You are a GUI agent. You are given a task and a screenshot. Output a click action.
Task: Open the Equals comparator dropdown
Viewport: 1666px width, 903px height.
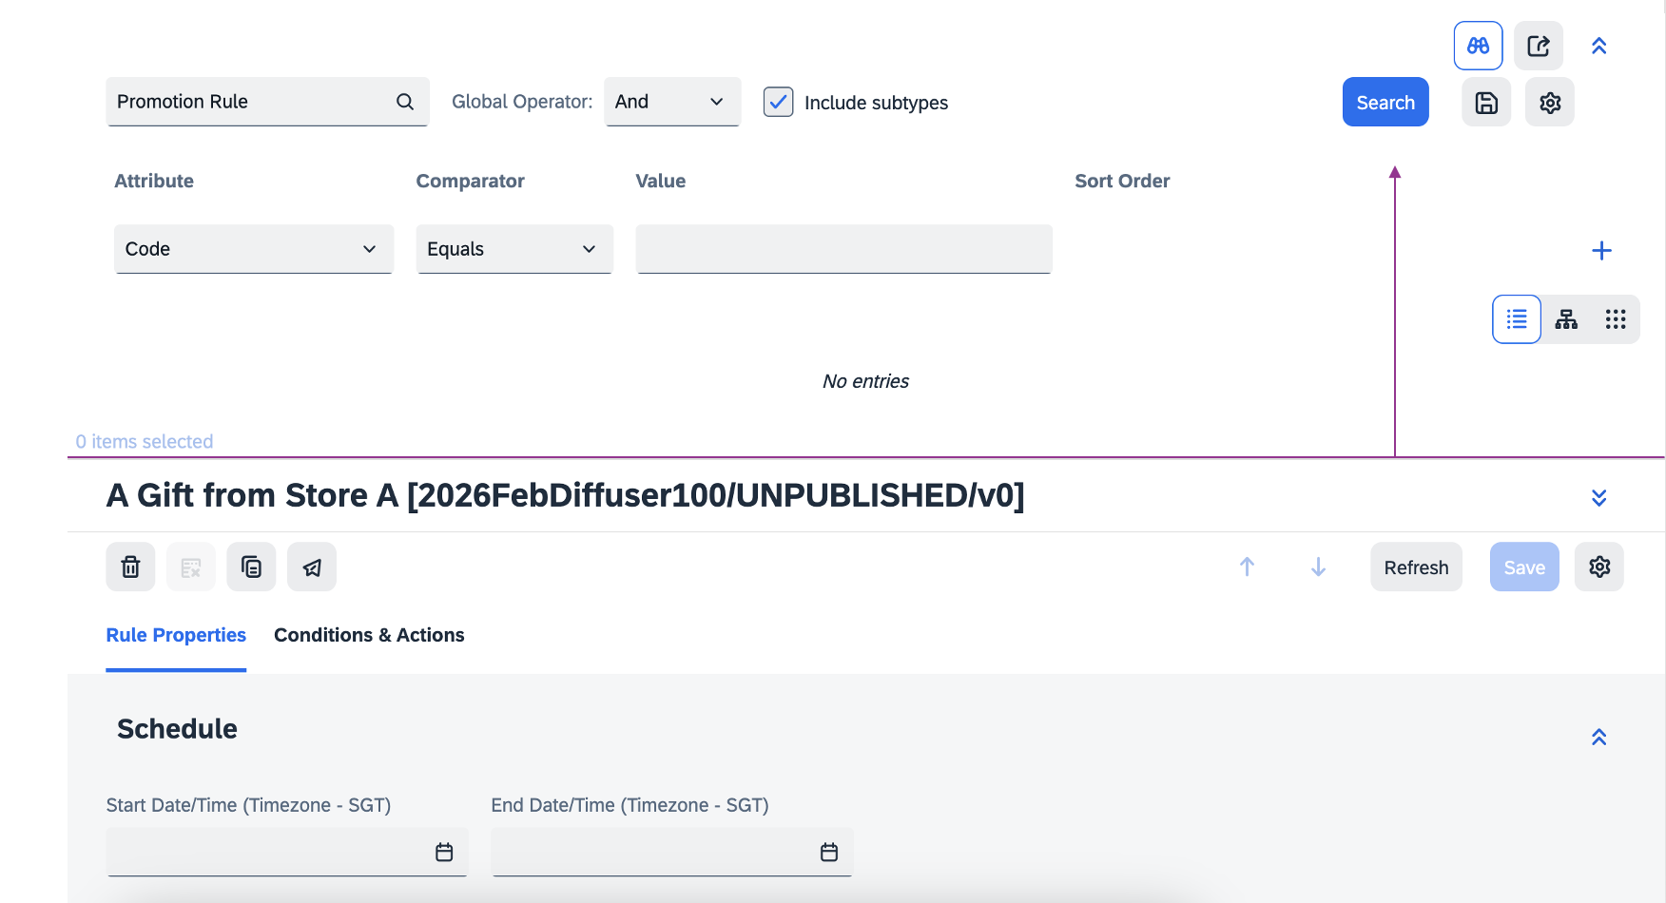click(x=513, y=249)
